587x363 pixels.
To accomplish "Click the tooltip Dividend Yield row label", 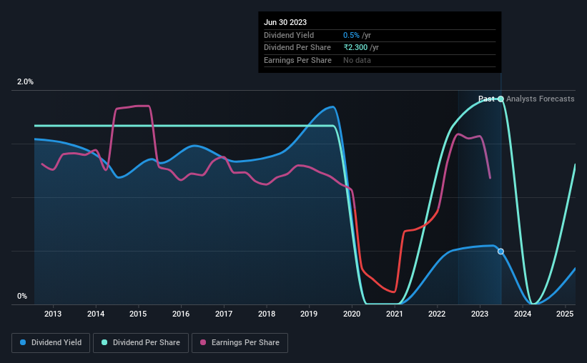I will click(289, 35).
